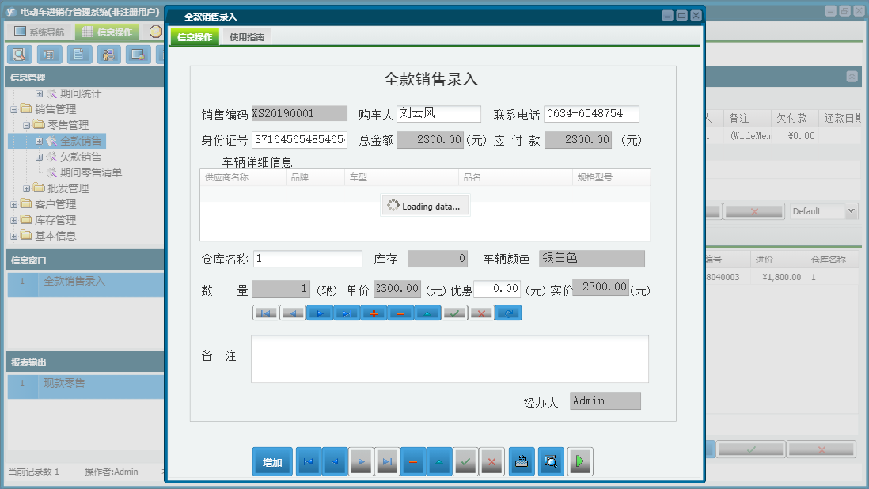869x489 pixels.
Task: Go to first record in bottom toolbar
Action: click(x=308, y=461)
